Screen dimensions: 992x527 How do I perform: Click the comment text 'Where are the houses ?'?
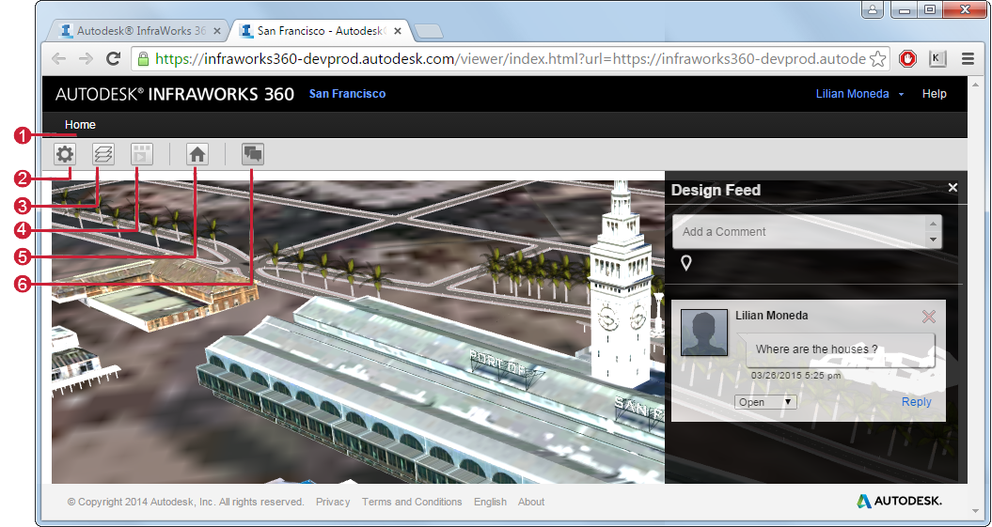tap(816, 349)
